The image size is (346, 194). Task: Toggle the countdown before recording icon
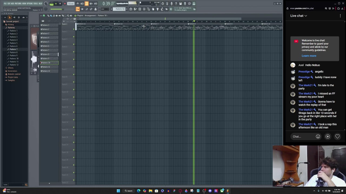pos(86,4)
